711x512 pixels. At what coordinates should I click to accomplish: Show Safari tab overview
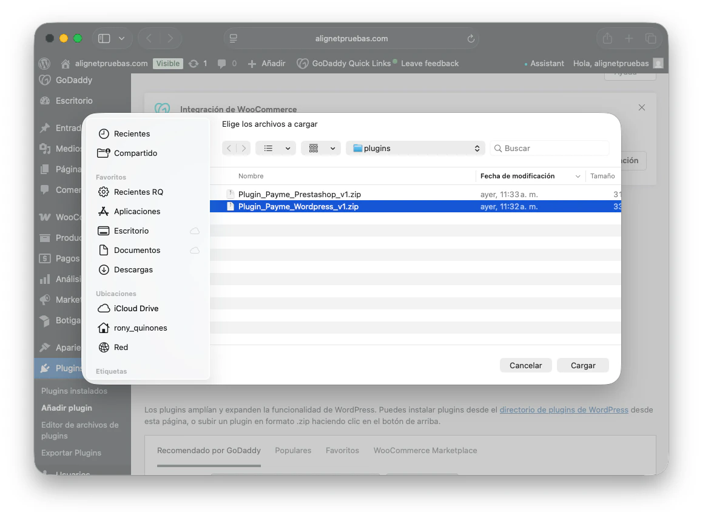pyautogui.click(x=651, y=39)
